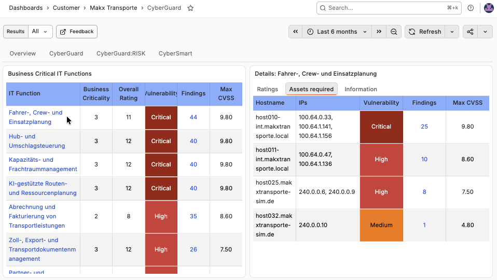This screenshot has width=497, height=280.
Task: Open Makx Transporte breadcrumb
Action: (x=114, y=8)
